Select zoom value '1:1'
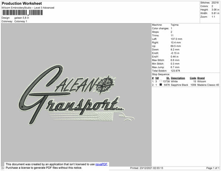This screenshot has width=221, height=171. pos(213,17)
